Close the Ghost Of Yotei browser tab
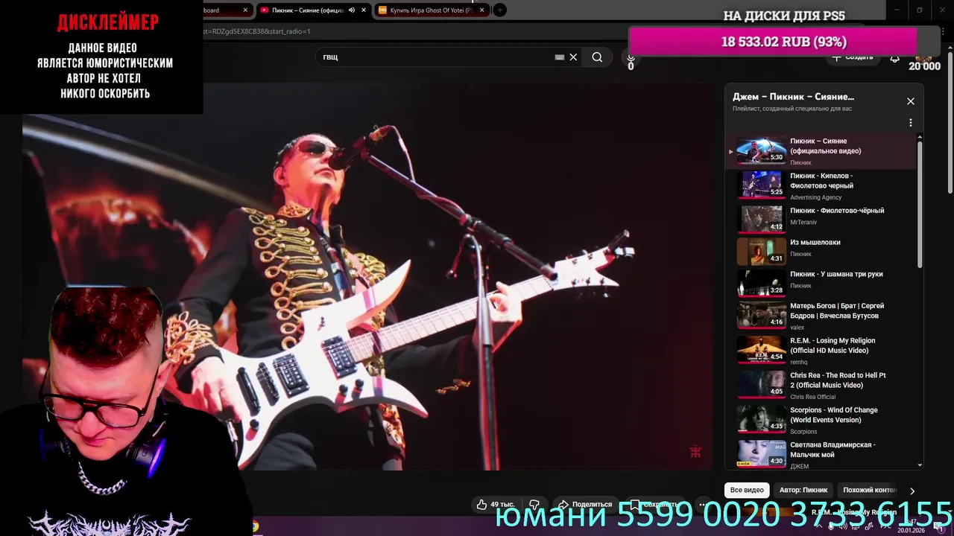Image resolution: width=954 pixels, height=536 pixels. [x=482, y=10]
